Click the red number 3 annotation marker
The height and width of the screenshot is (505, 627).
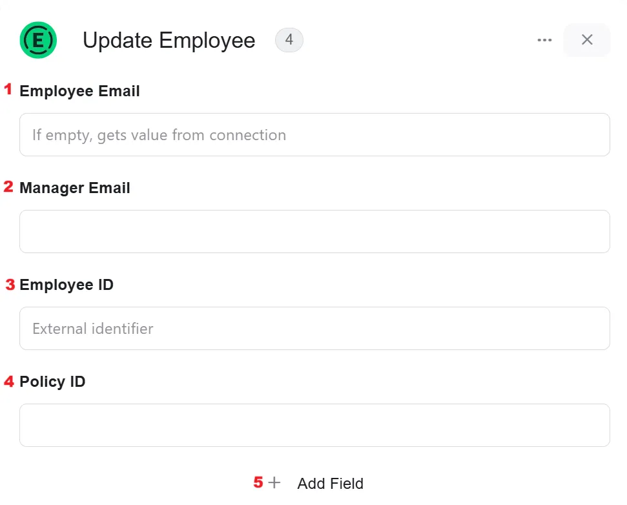click(10, 285)
